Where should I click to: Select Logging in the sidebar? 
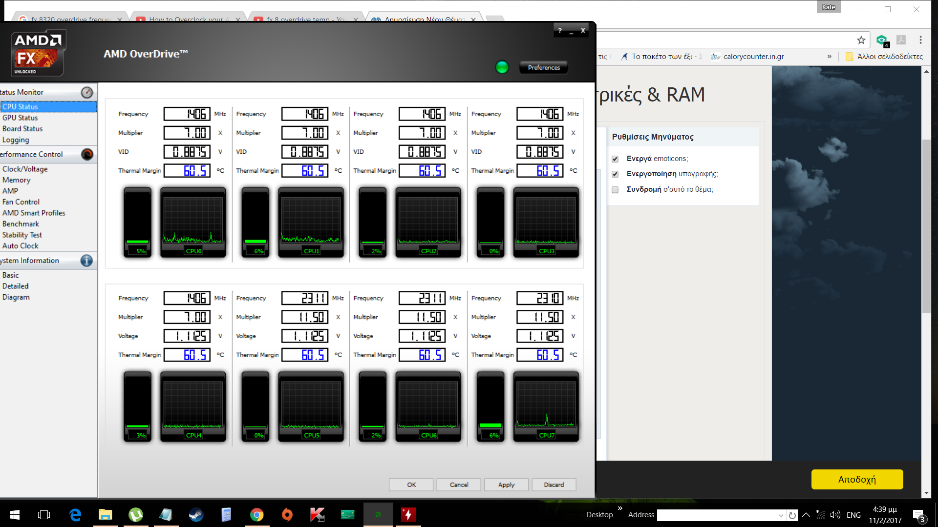point(16,140)
